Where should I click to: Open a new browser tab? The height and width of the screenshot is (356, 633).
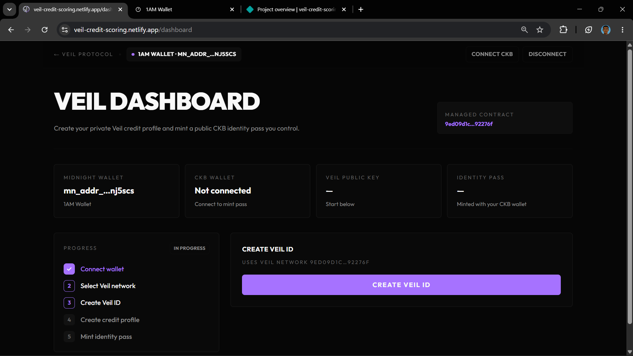pyautogui.click(x=361, y=9)
